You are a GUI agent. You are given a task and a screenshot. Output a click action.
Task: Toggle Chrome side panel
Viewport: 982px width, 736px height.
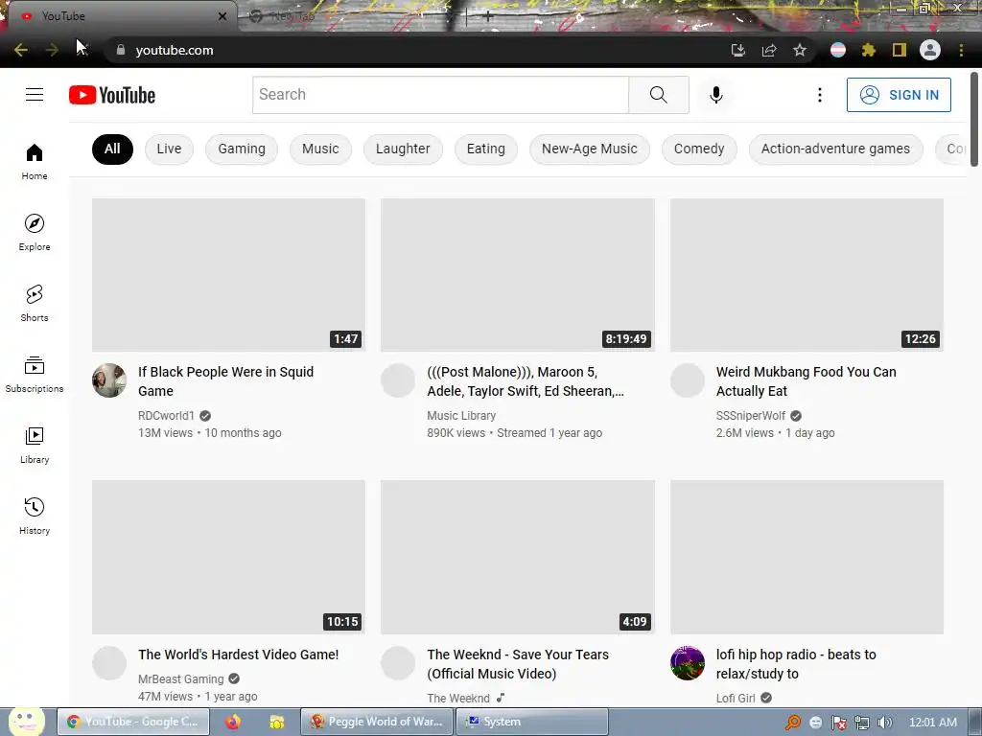pyautogui.click(x=900, y=50)
